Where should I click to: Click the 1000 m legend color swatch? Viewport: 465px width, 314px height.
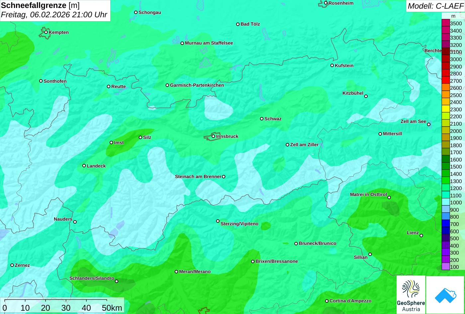[445, 202]
